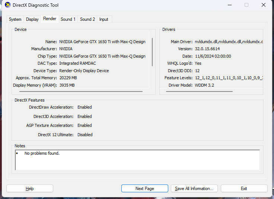The width and height of the screenshot is (274, 199).
Task: Open the Sound 2 tab
Action: pyautogui.click(x=87, y=19)
